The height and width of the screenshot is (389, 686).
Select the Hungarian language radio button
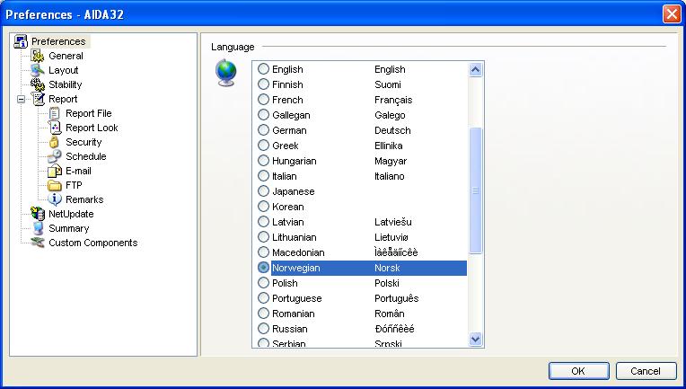263,161
